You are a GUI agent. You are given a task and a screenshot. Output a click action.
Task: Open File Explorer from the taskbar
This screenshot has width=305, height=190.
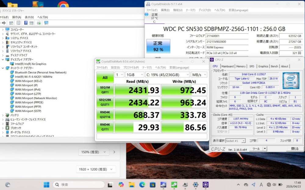coord(131,185)
